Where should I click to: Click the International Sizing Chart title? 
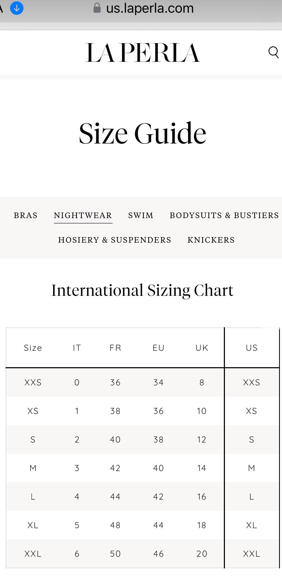click(142, 291)
